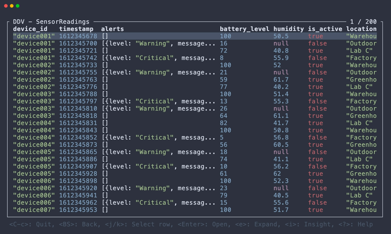Click timestamp 1612345755
This screenshot has height=234, width=391.
78,72
